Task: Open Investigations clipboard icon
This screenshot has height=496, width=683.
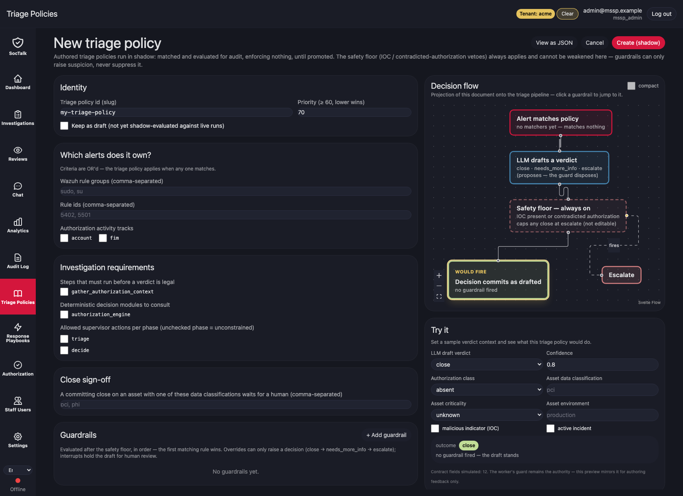Action: click(x=18, y=114)
